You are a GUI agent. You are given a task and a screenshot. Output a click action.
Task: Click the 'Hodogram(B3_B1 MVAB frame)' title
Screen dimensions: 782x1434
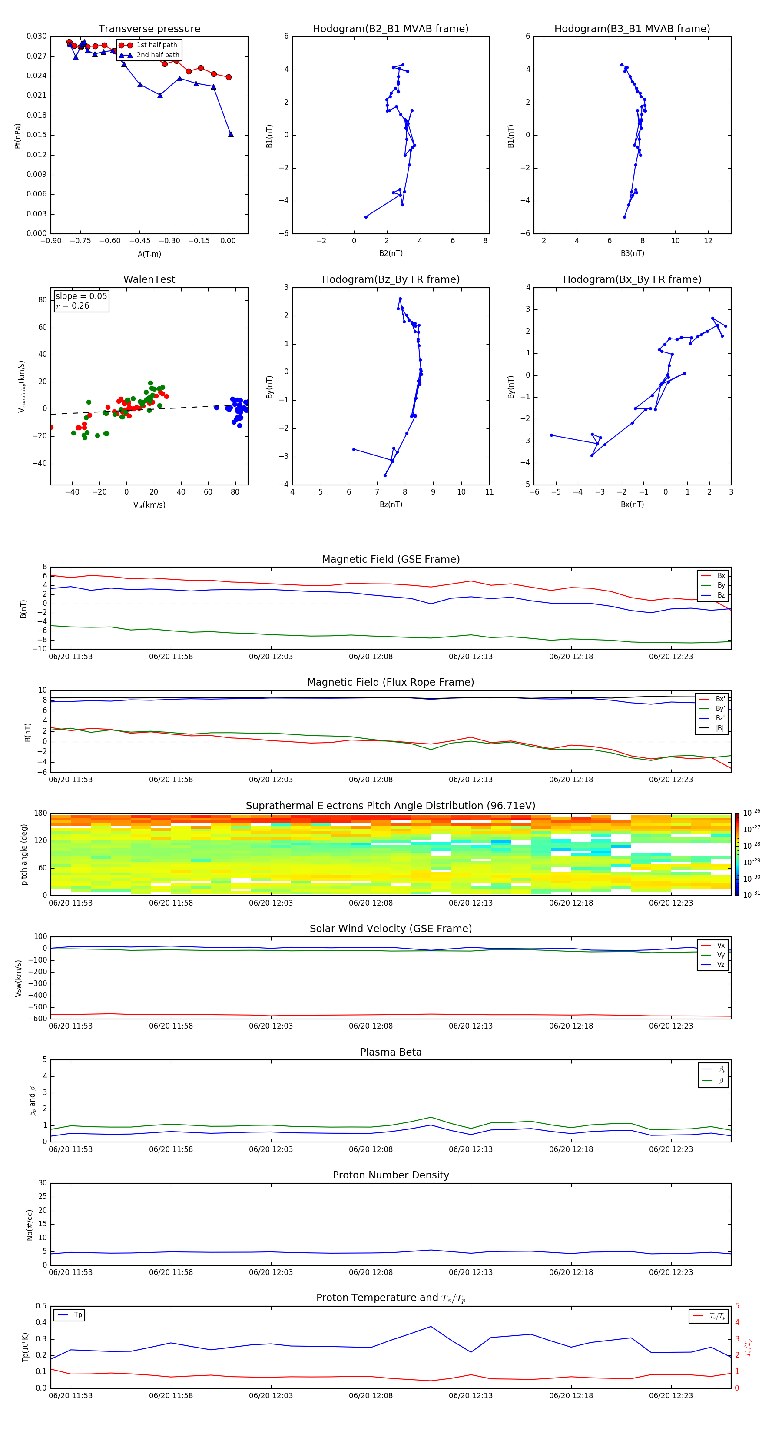click(x=632, y=28)
